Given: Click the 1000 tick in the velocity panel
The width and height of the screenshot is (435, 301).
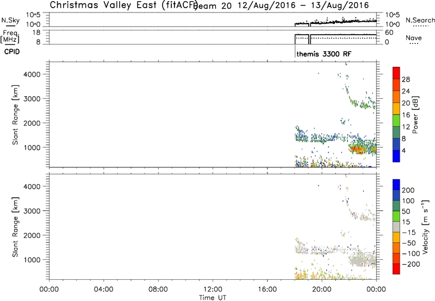Looking at the screenshot, I should tap(32, 260).
